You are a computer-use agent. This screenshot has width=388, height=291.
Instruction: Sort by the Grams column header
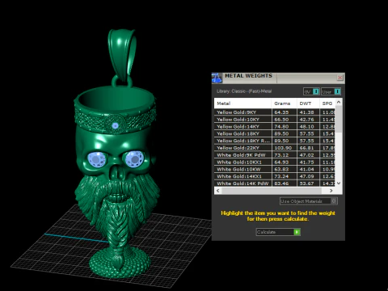point(284,103)
